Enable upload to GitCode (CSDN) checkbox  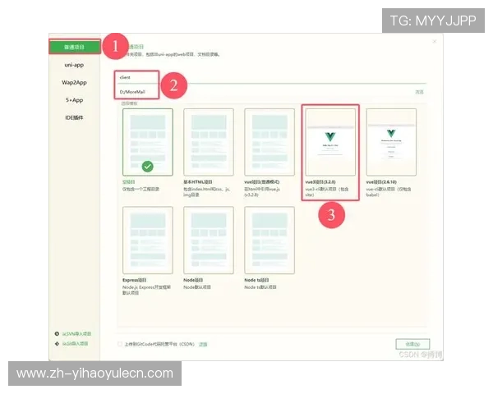pos(121,344)
